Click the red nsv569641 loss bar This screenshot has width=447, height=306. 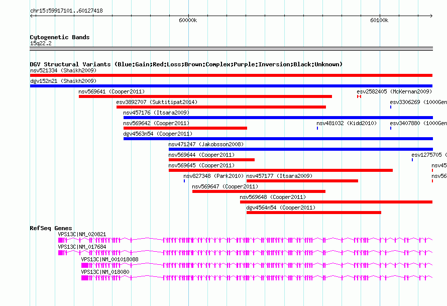click(x=205, y=96)
